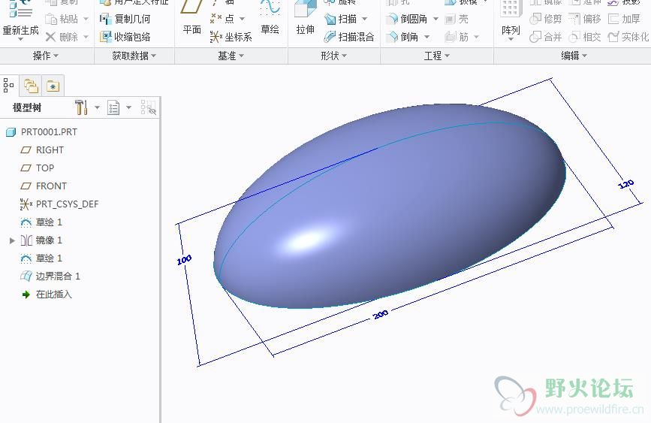Open the 编辑 group menu
The image size is (651, 423).
pos(574,56)
